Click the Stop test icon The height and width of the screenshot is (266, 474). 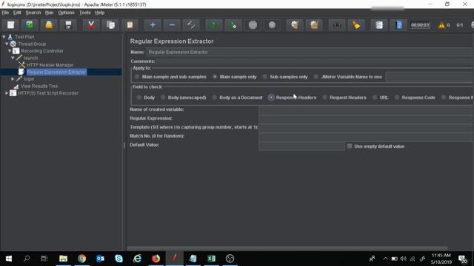pos(253,25)
